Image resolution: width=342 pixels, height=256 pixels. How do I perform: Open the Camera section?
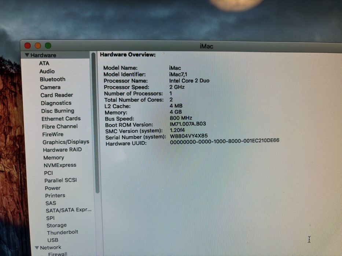coord(50,87)
